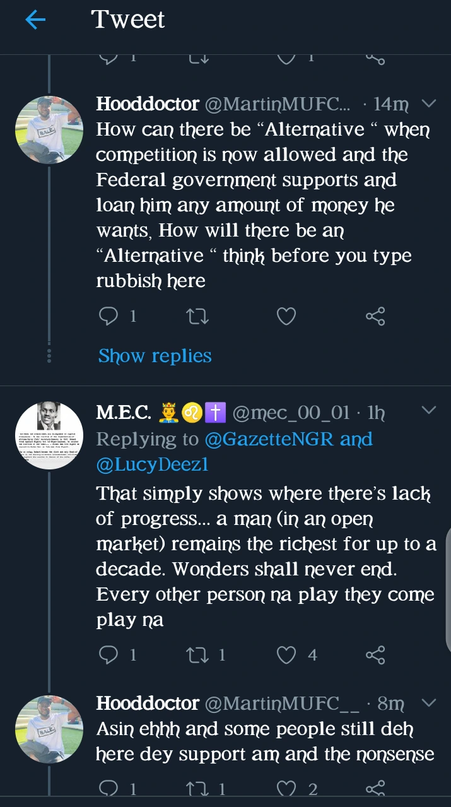Like M.E.C.'s tweet with 4 likes
Image resolution: width=451 pixels, height=807 pixels.
tap(286, 655)
